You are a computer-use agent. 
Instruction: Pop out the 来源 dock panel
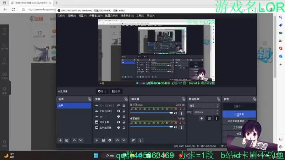click(126, 99)
